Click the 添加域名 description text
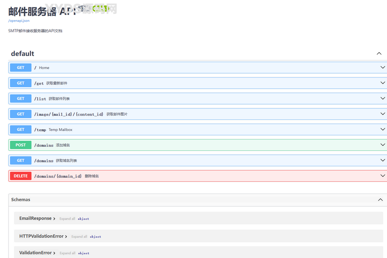The image size is (387, 258). tap(63, 145)
